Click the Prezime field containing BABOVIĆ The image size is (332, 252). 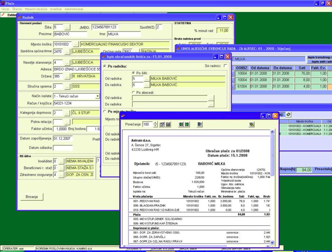pos(70,34)
